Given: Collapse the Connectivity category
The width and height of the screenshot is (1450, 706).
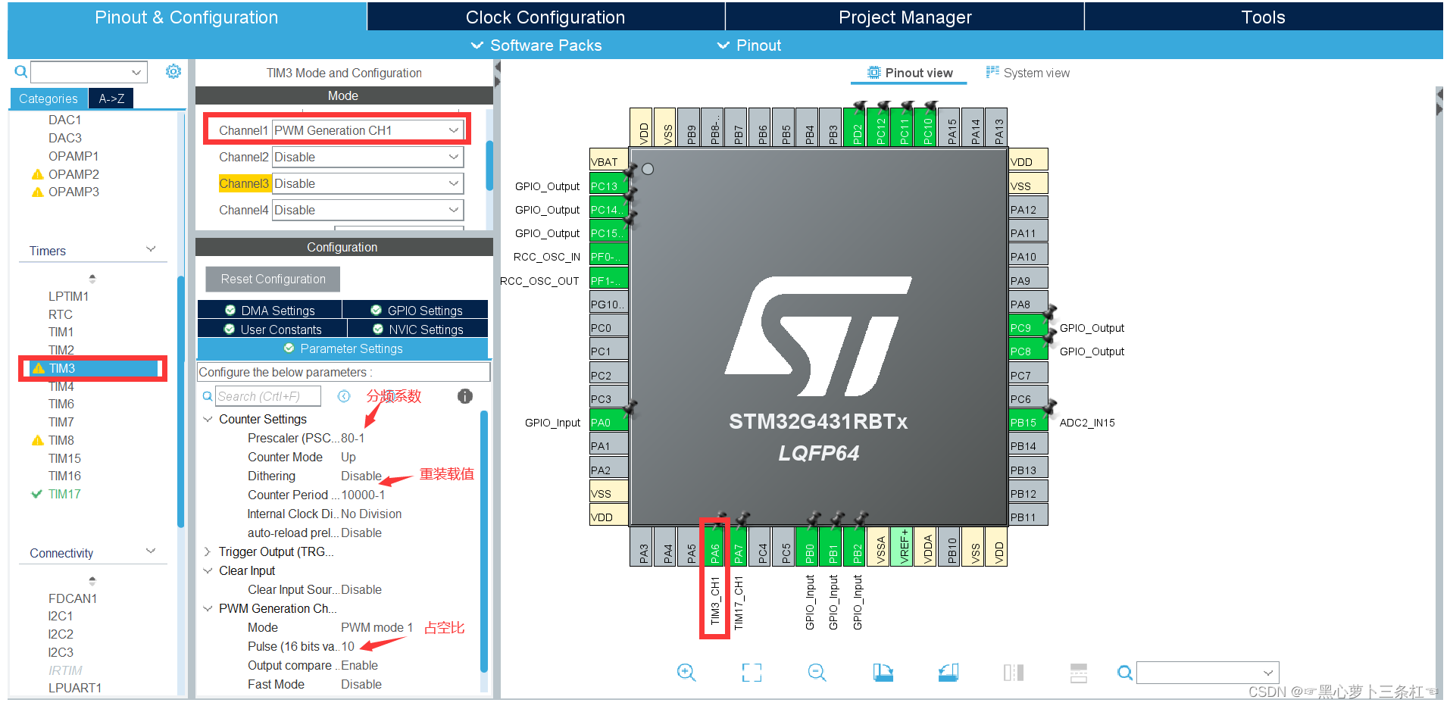Looking at the screenshot, I should (x=151, y=552).
